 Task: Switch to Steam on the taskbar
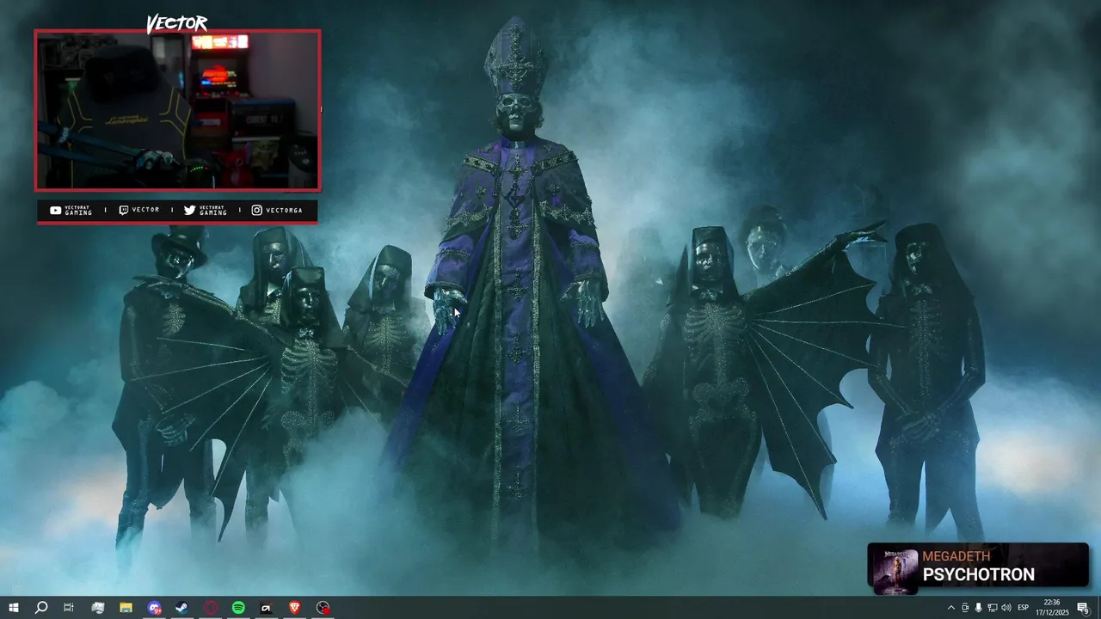click(182, 608)
